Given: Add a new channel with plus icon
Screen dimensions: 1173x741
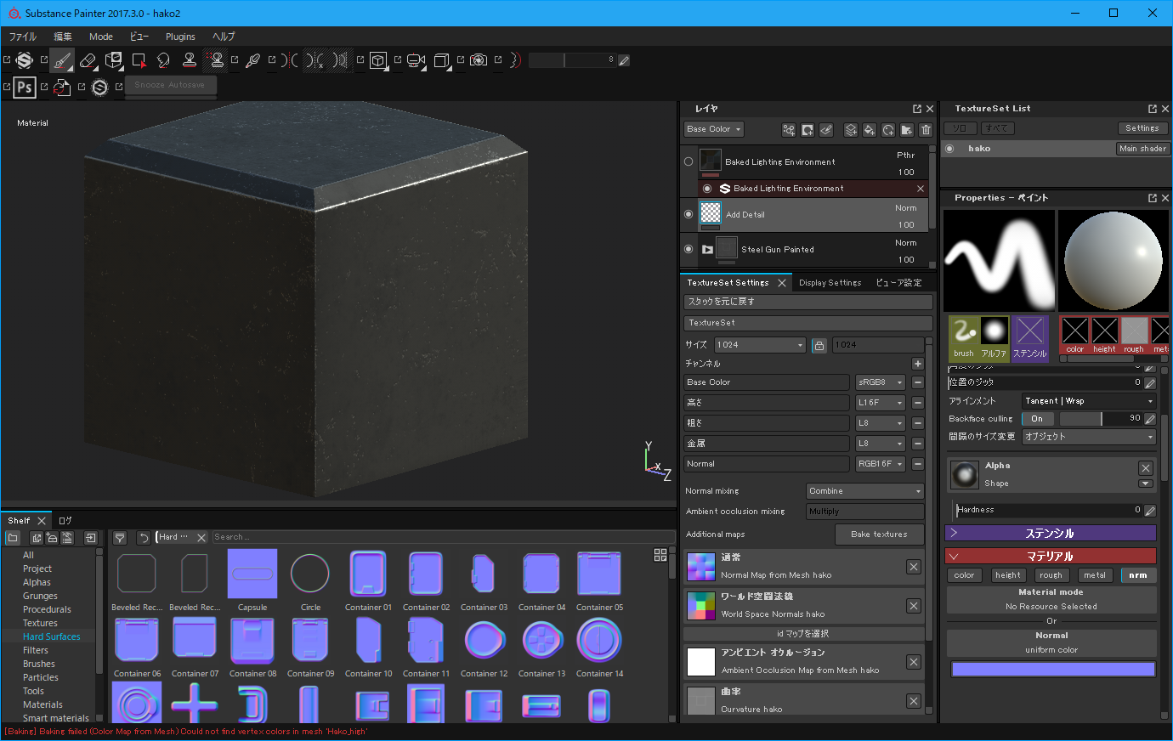Looking at the screenshot, I should pos(918,364).
